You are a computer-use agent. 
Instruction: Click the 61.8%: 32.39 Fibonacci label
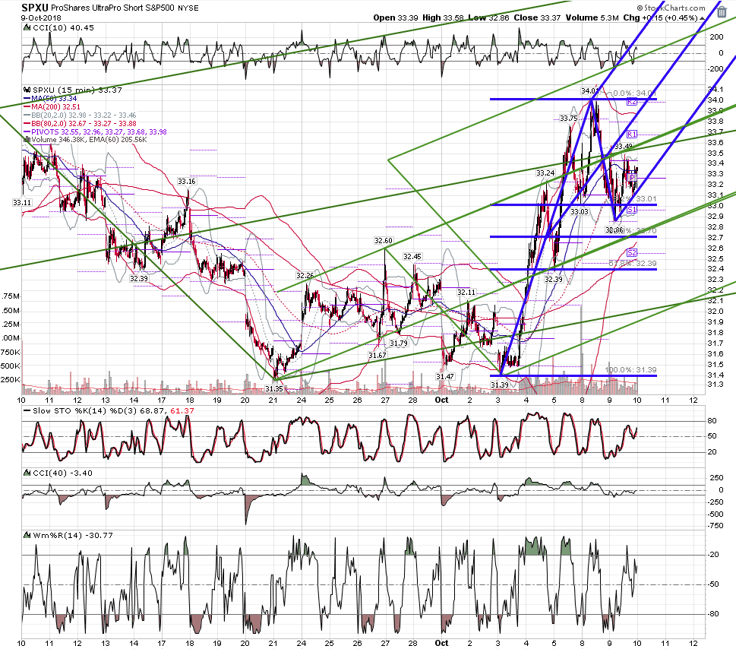(633, 264)
